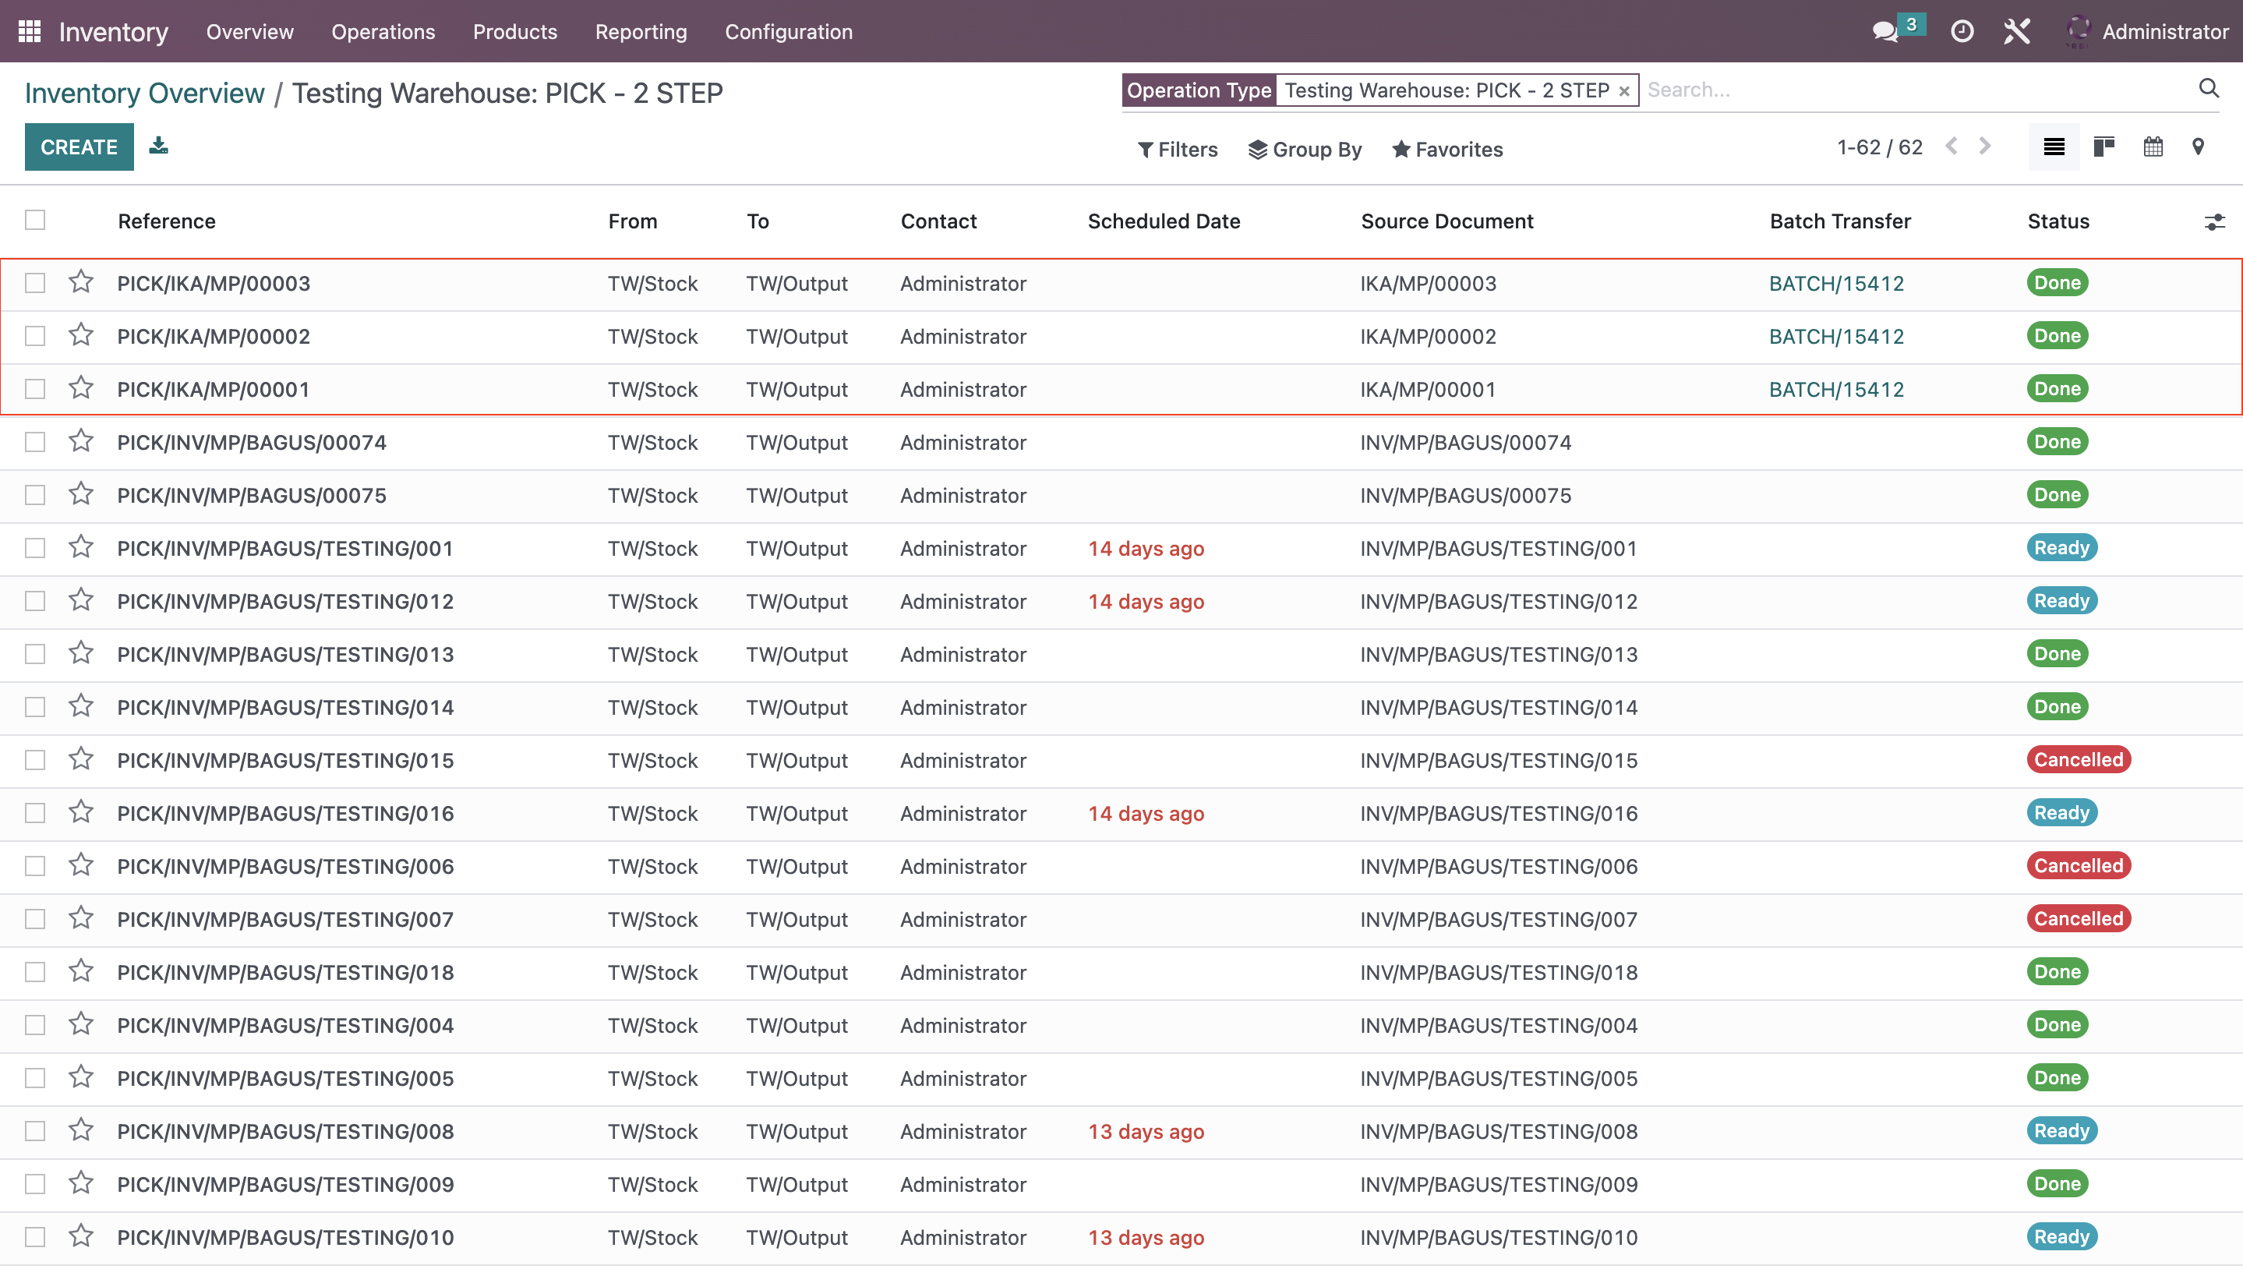Check the PICK/IKA/MP/00001 row checkbox
This screenshot has width=2243, height=1269.
[35, 390]
